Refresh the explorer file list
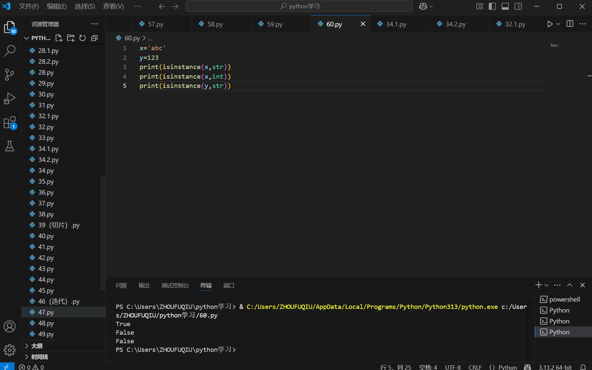This screenshot has height=370, width=592. click(83, 38)
